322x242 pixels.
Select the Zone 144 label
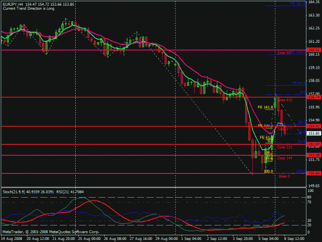284,158
